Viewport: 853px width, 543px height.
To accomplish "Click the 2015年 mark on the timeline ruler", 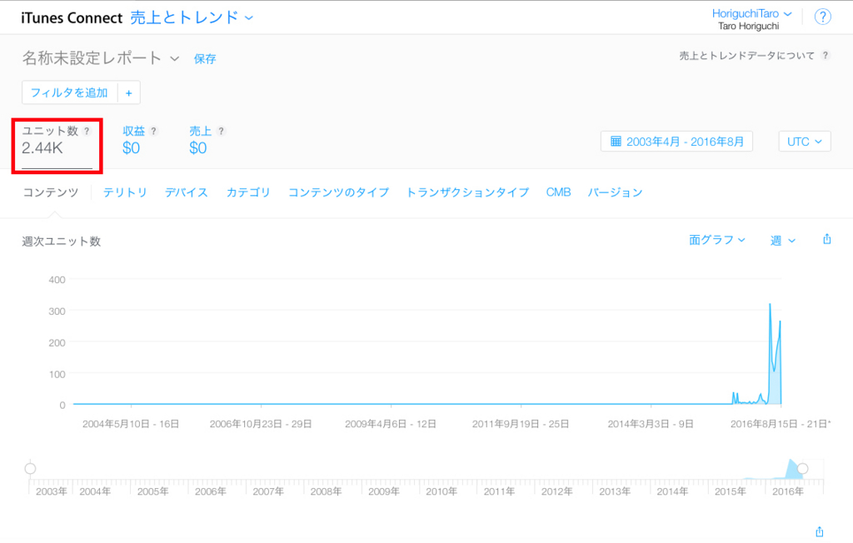I will [x=730, y=491].
